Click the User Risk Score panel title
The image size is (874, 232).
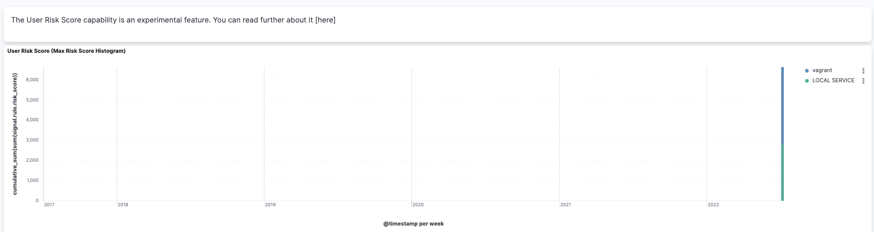66,51
